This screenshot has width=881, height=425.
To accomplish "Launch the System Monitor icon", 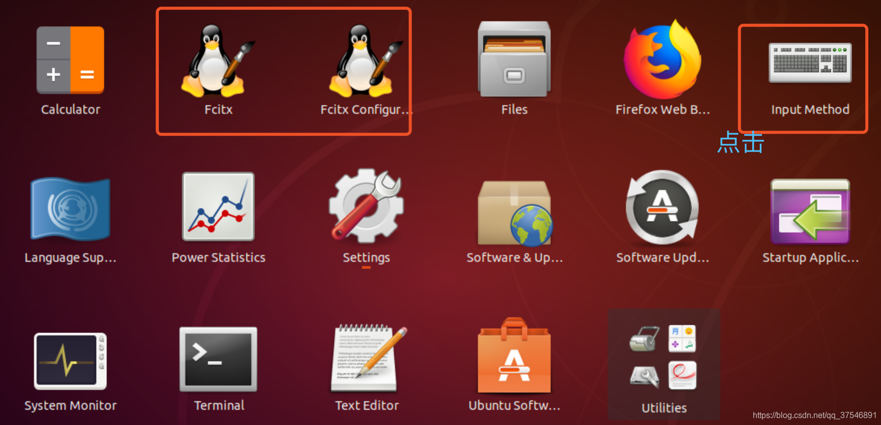I will point(70,361).
